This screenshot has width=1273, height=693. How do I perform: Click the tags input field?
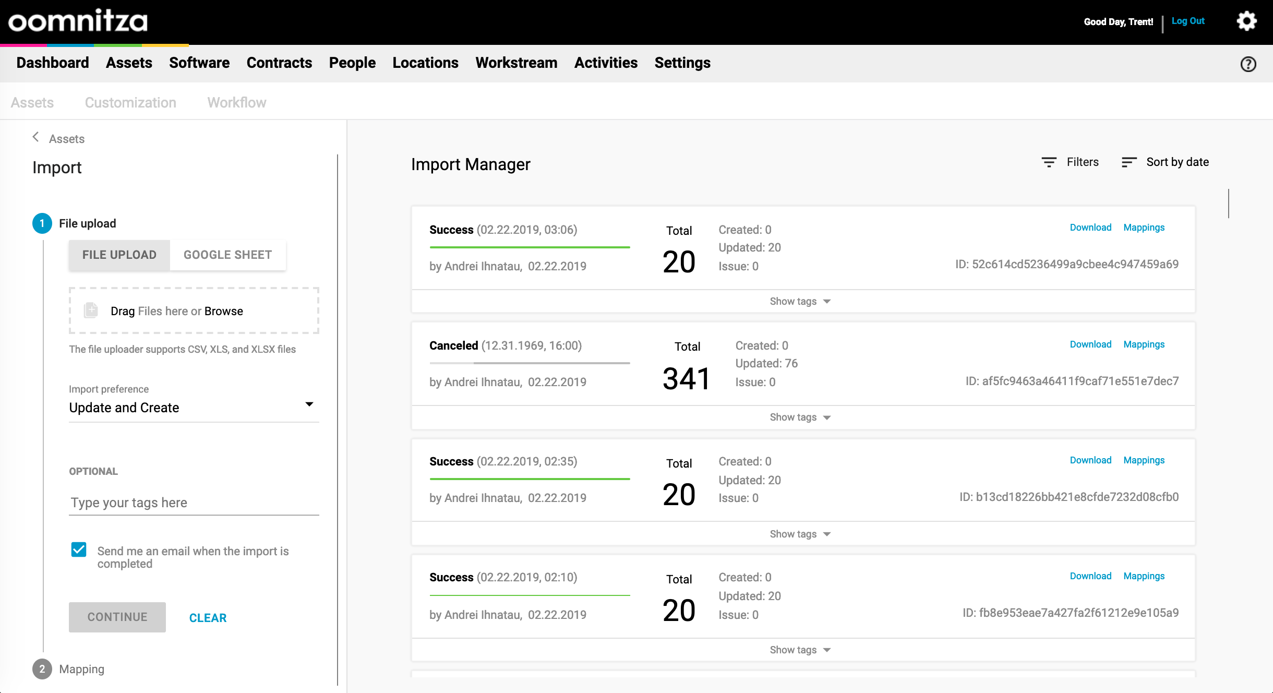pyautogui.click(x=193, y=503)
